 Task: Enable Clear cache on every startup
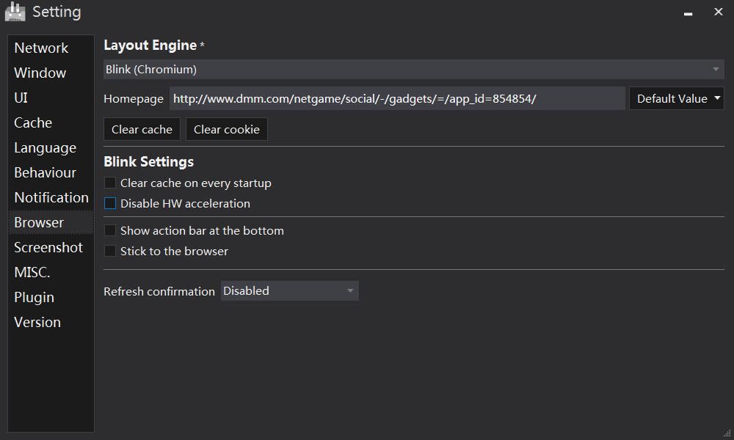(x=110, y=183)
